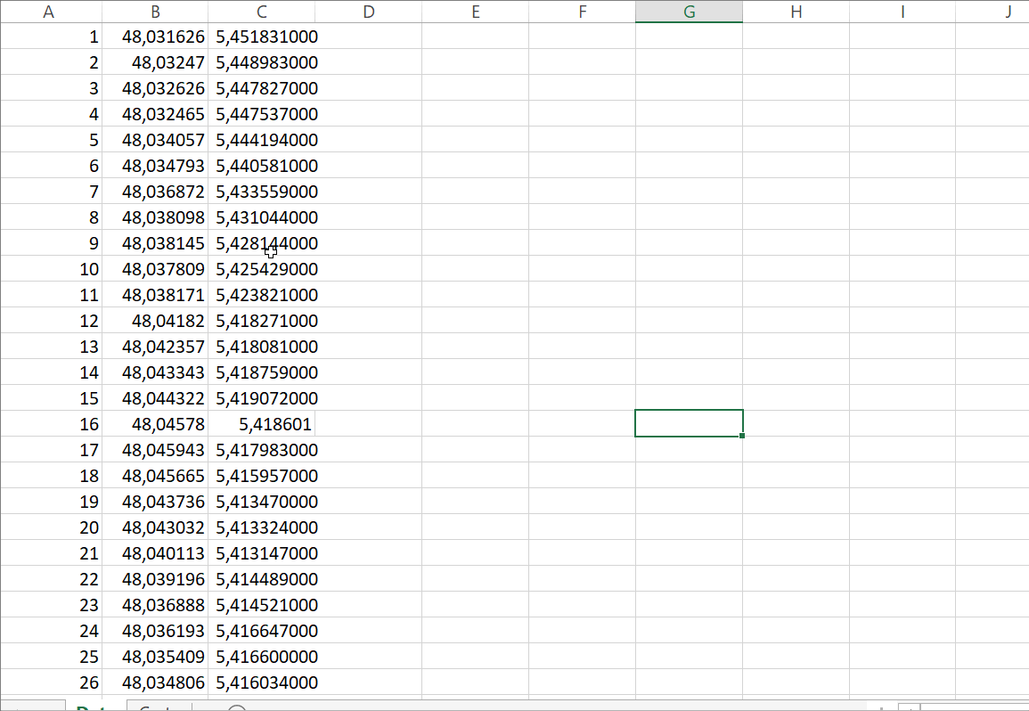Click cell containing 5,451831000
The image size is (1029, 711).
coord(262,37)
